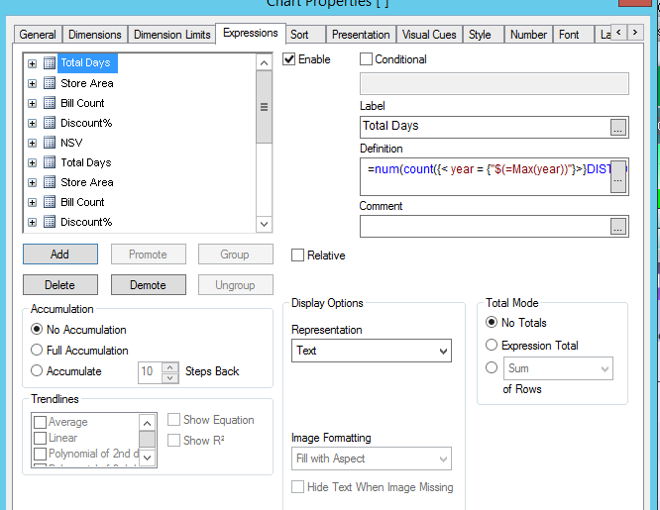The width and height of the screenshot is (660, 510).
Task: Uncheck the Enable checkbox
Action: tap(289, 59)
